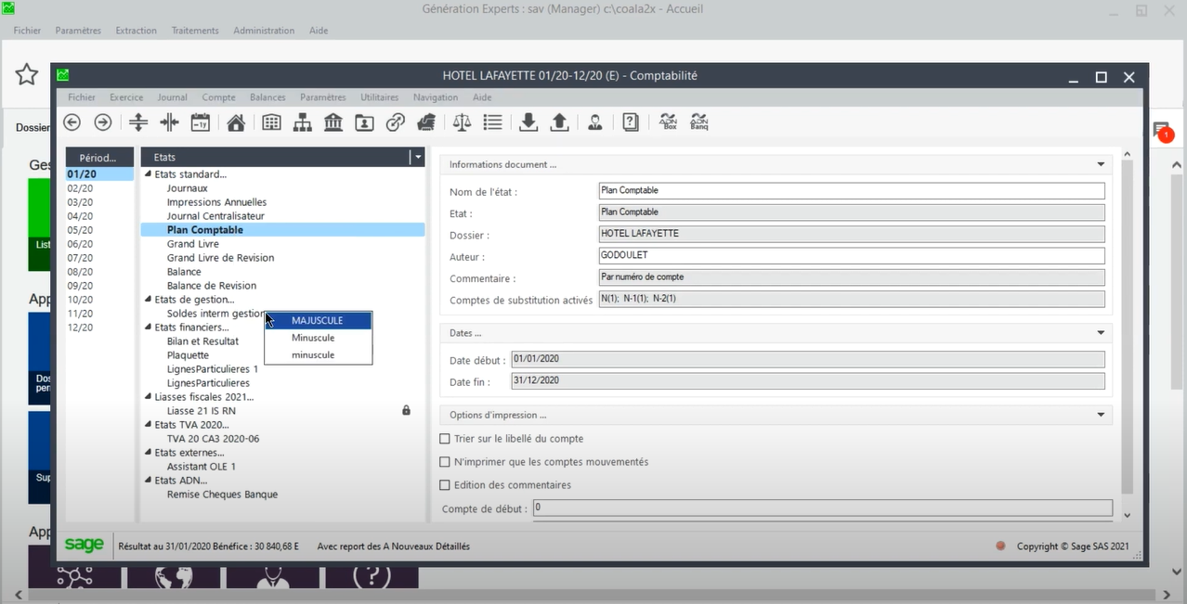
Task: Click the chain link toolbar icon
Action: pyautogui.click(x=396, y=122)
